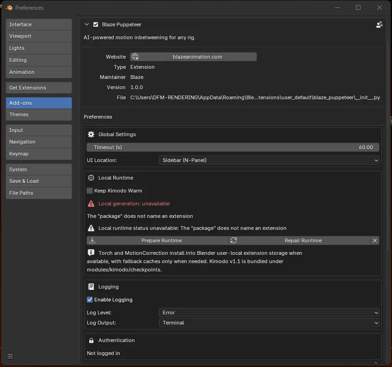Click the Blaze Puppeteer add-on name
Image resolution: width=392 pixels, height=367 pixels.
tap(122, 24)
